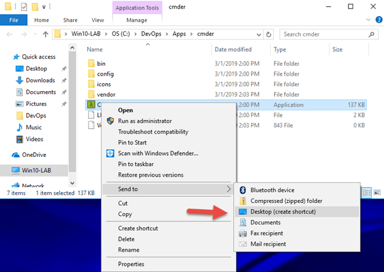The image size is (384, 272).
Task: Click the Refresh button beside address bar
Action: 269,34
